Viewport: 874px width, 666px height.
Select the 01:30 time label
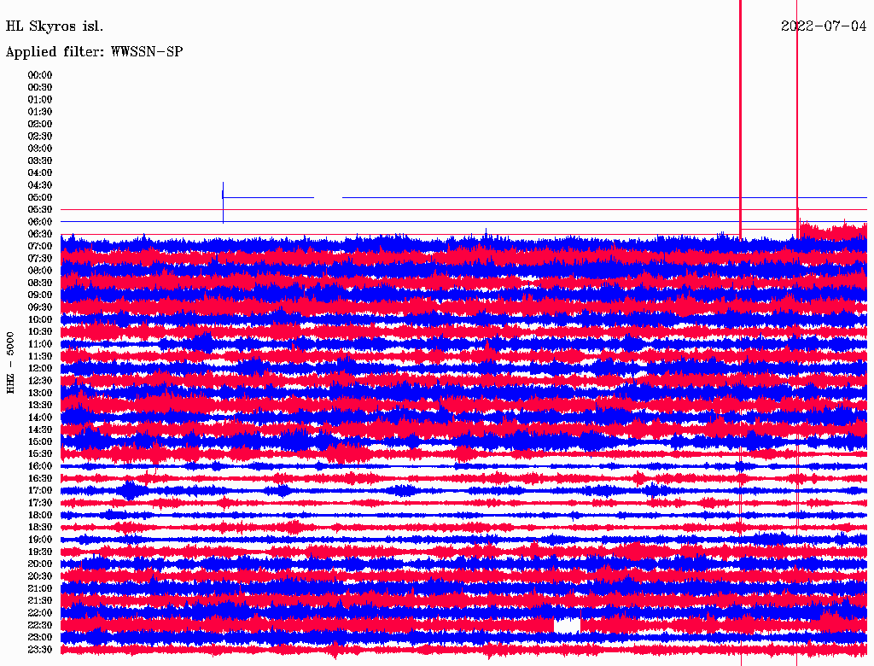[x=40, y=112]
